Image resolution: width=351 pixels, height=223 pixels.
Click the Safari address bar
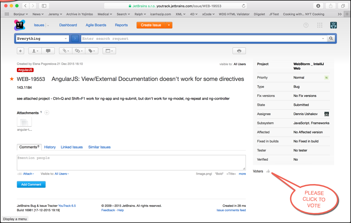[x=175, y=6]
